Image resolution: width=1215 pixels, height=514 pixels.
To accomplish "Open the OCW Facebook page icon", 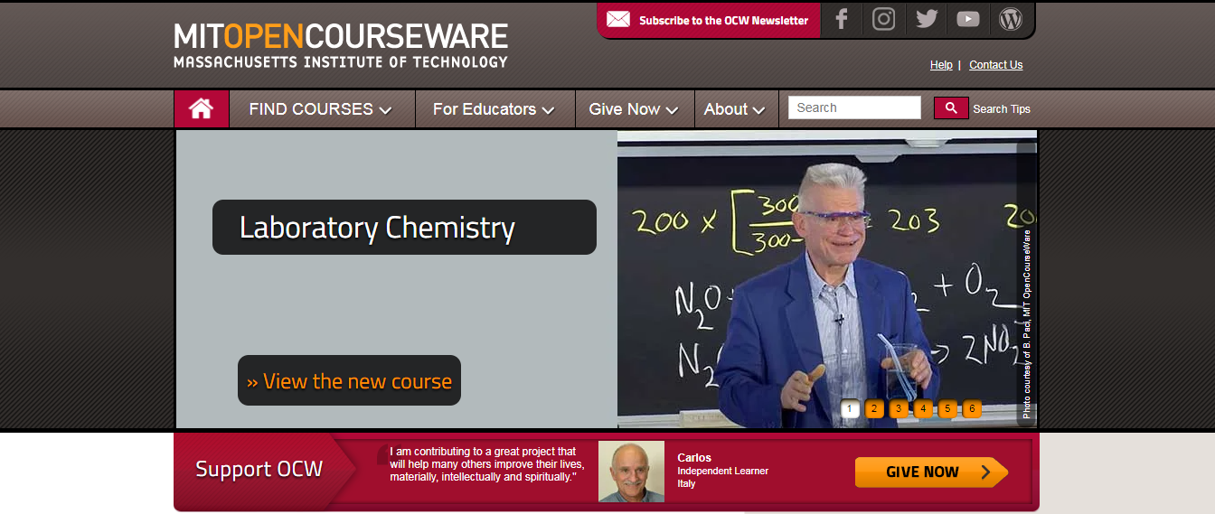I will pyautogui.click(x=842, y=19).
